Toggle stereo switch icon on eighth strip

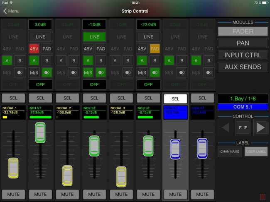click(209, 72)
